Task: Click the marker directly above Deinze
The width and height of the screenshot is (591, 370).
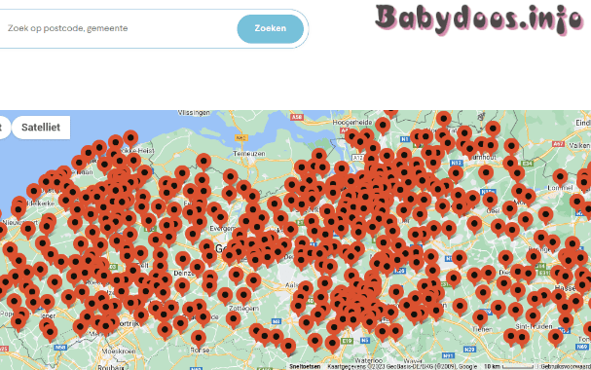Action: pos(183,260)
